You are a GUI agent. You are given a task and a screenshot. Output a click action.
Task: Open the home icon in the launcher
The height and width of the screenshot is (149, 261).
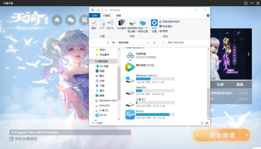pyautogui.click(x=57, y=20)
